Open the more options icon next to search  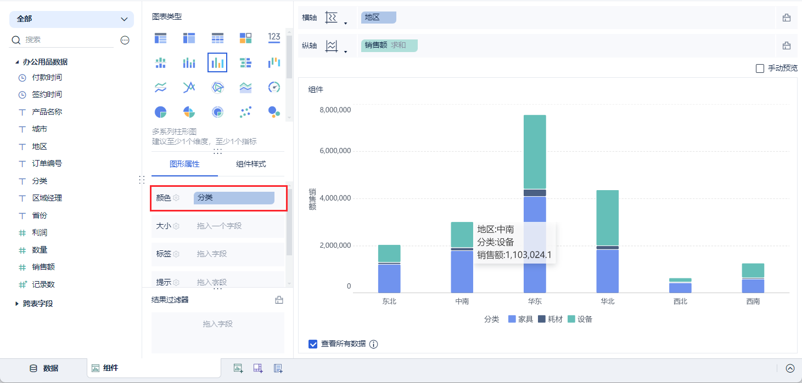125,40
